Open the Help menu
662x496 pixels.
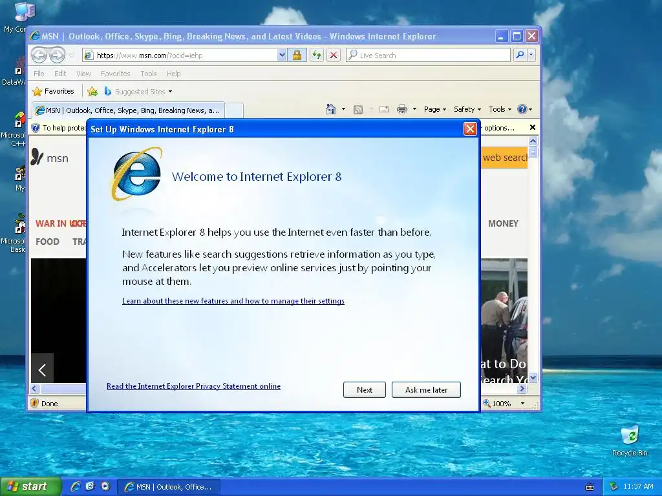pyautogui.click(x=173, y=74)
